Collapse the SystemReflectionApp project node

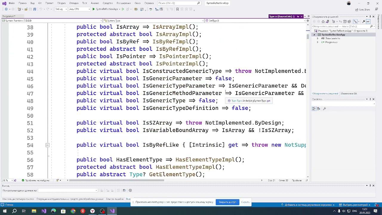314,35
